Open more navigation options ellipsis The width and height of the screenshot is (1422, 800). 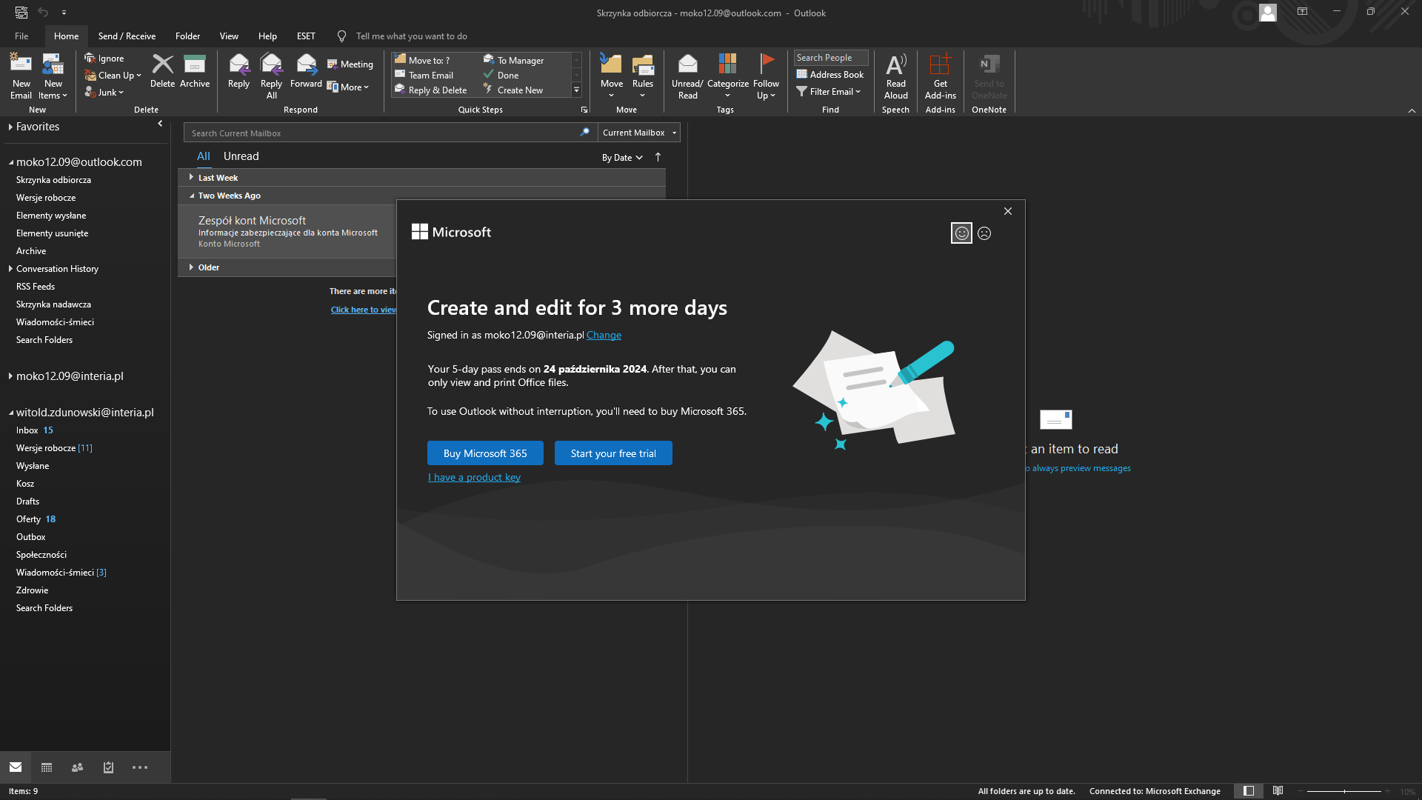pos(140,767)
